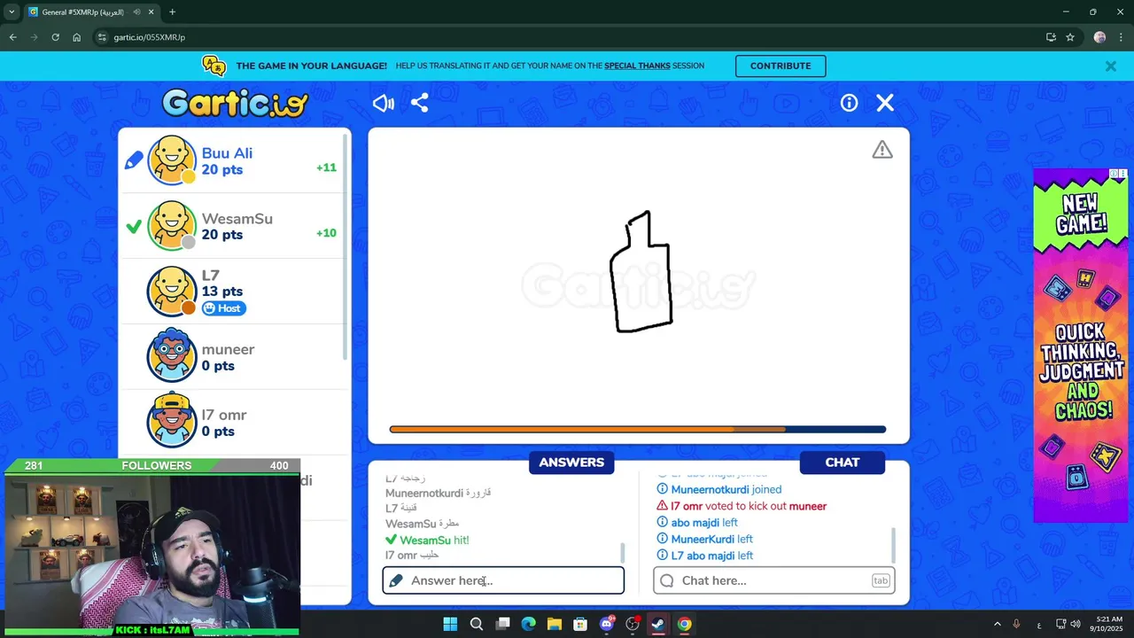Report the drawing with the warning triangle
Viewport: 1134px width, 638px height.
click(x=882, y=150)
